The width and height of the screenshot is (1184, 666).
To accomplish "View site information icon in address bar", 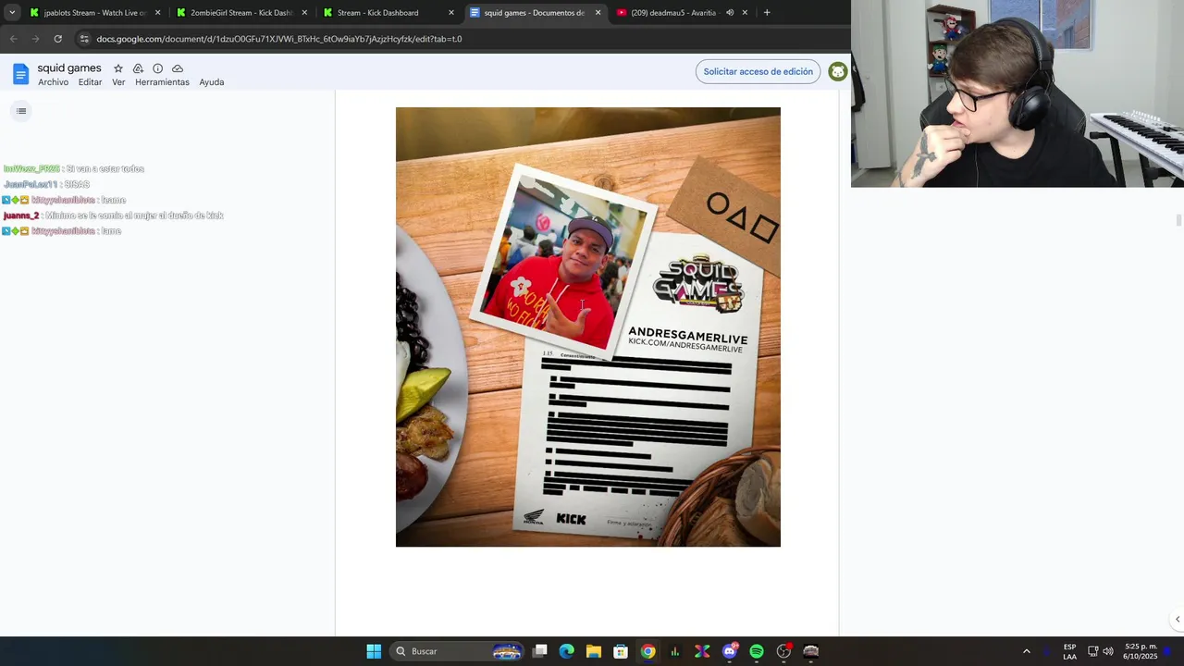I will click(x=84, y=39).
